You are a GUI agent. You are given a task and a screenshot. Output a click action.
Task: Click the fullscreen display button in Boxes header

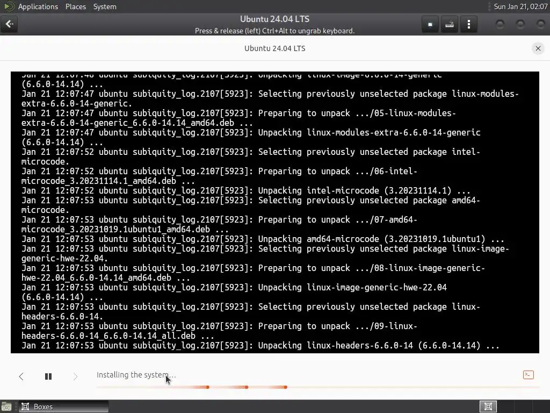pos(430,25)
